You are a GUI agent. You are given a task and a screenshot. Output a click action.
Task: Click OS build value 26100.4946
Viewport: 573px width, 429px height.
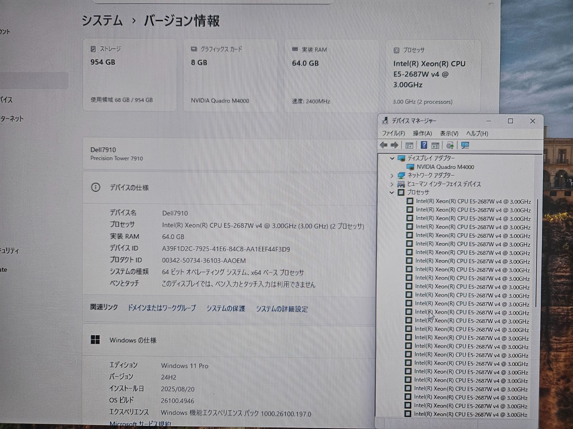tap(178, 401)
